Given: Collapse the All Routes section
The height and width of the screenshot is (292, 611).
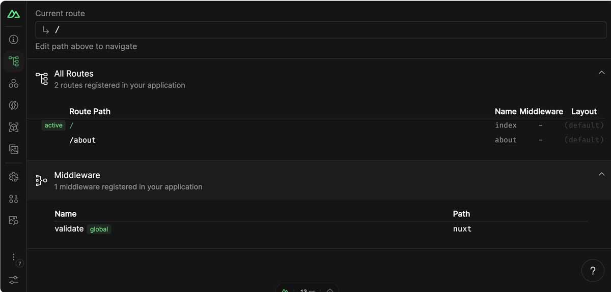Looking at the screenshot, I should [601, 73].
